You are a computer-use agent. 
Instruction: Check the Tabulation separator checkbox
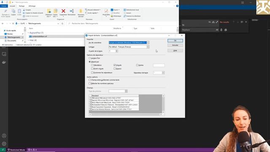coord(92,65)
